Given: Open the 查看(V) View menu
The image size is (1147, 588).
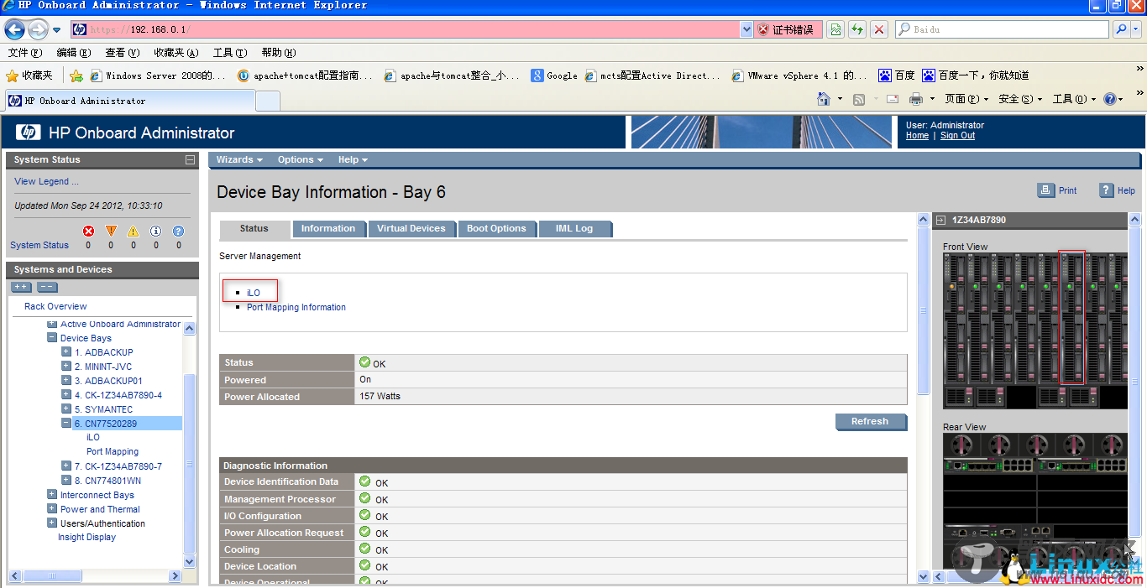Looking at the screenshot, I should [x=122, y=53].
